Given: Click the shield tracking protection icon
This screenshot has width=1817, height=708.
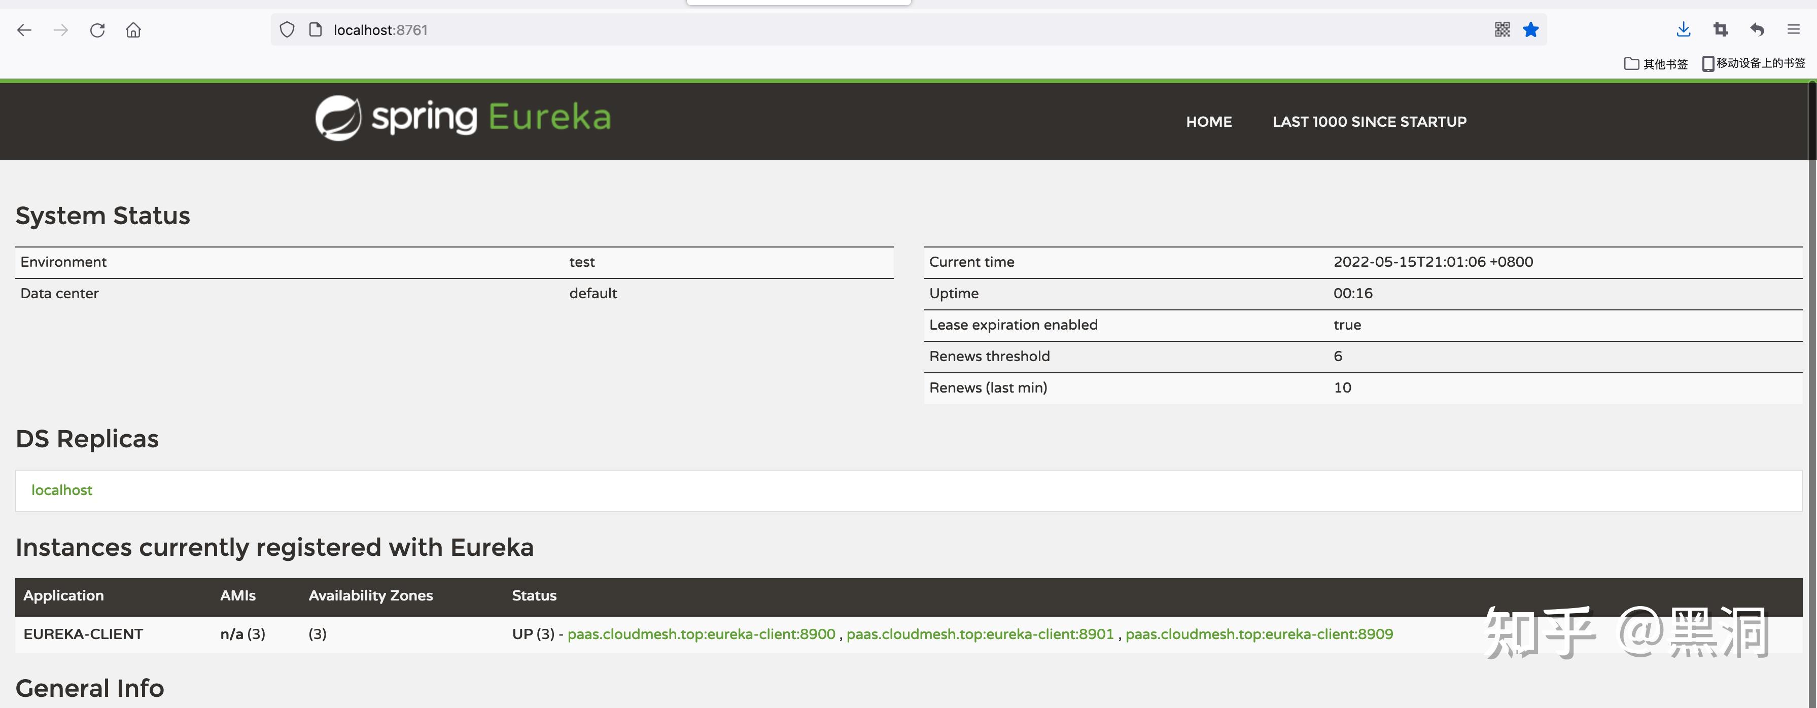Looking at the screenshot, I should click(x=287, y=29).
